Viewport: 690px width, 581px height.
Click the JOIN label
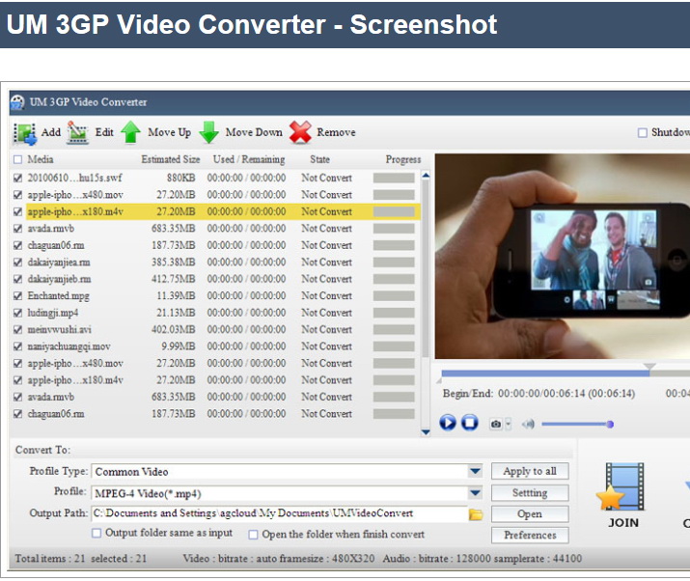[x=623, y=523]
